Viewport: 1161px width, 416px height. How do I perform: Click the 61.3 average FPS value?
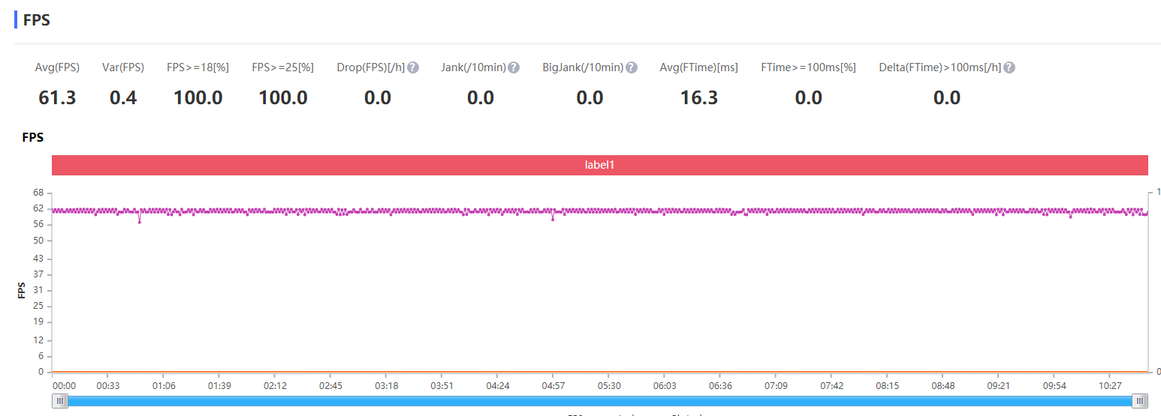tap(57, 97)
